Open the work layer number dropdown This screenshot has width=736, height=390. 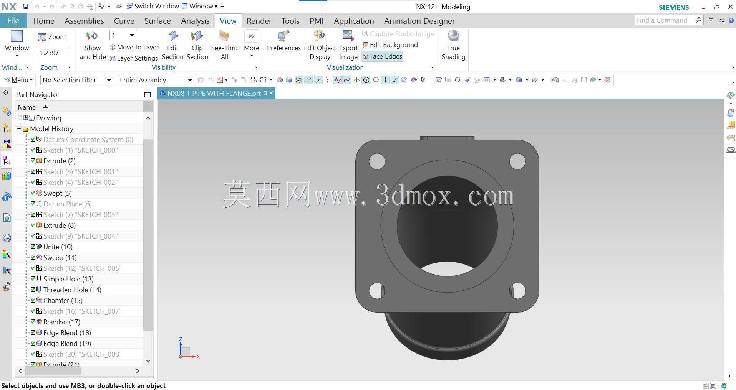(x=123, y=35)
